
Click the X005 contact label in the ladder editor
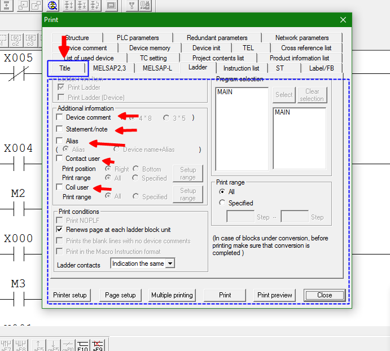tap(18, 58)
